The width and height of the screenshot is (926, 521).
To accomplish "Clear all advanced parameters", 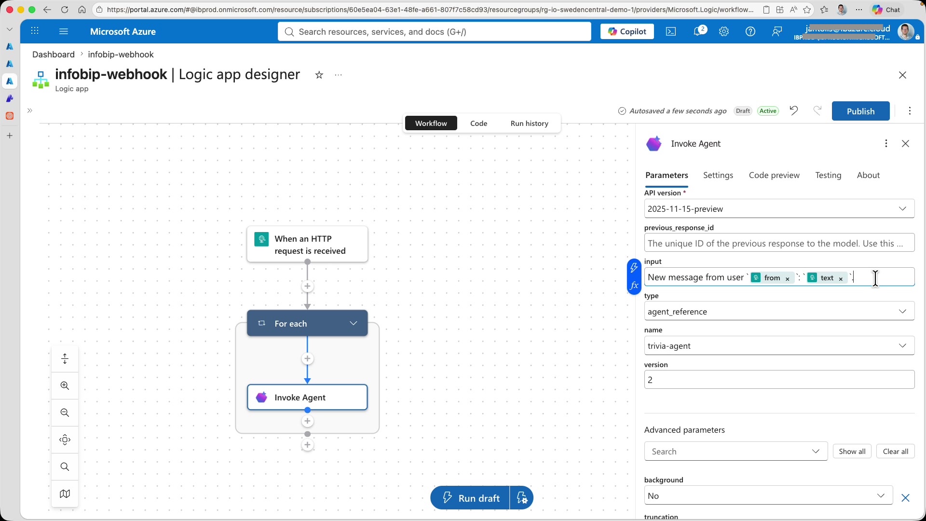I will click(x=895, y=452).
